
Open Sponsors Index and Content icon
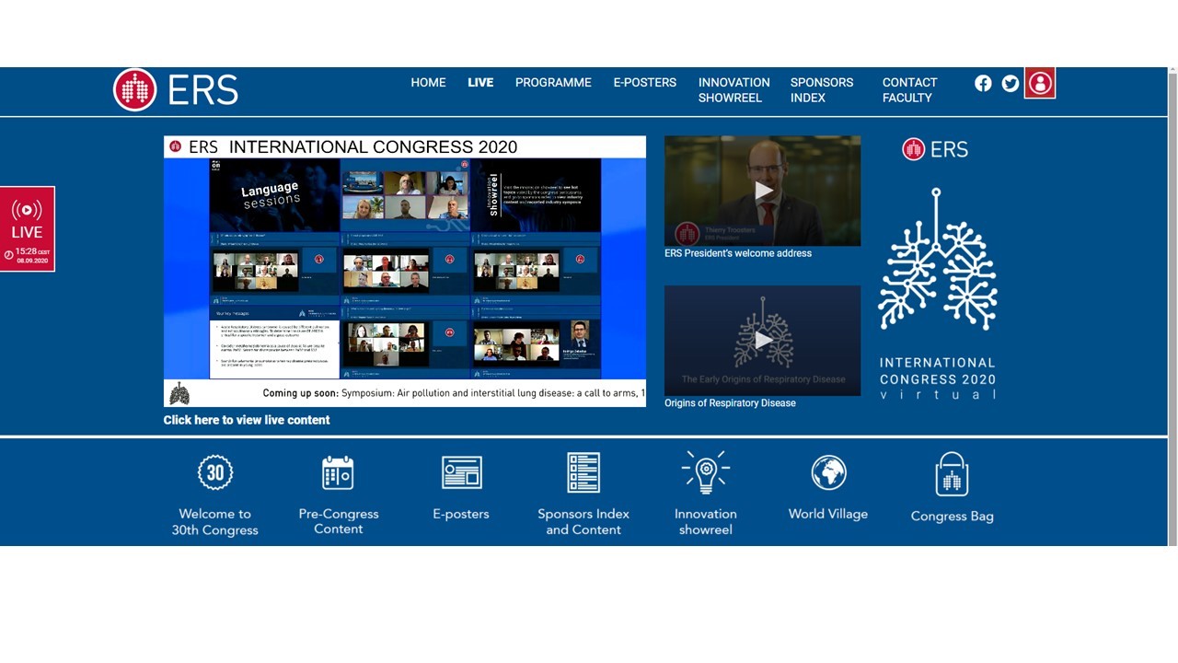coord(583,472)
